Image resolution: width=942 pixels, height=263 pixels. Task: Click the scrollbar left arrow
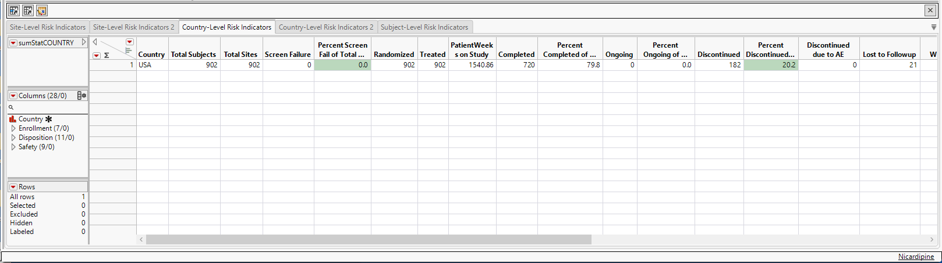tap(141, 240)
